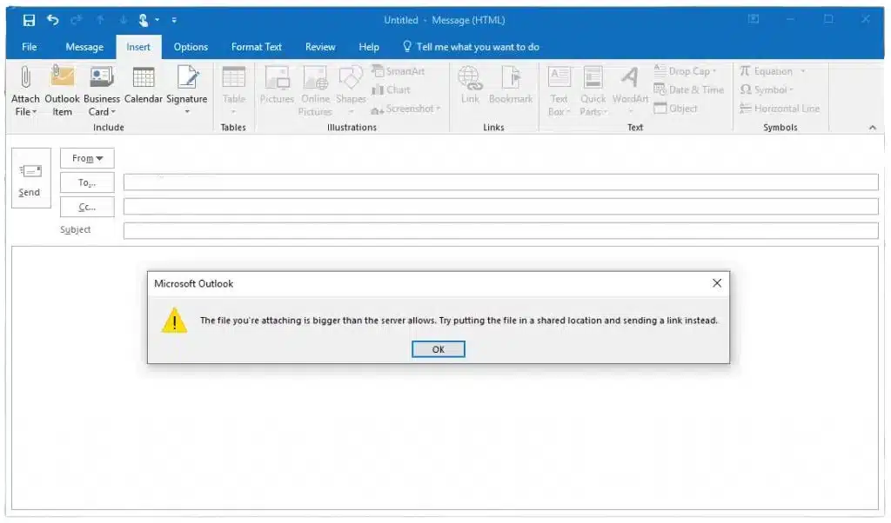Open the File menu
This screenshot has width=891, height=523.
click(29, 47)
